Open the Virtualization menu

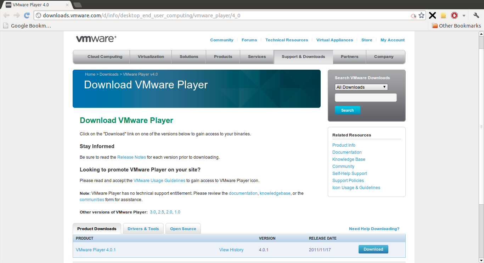click(x=151, y=57)
